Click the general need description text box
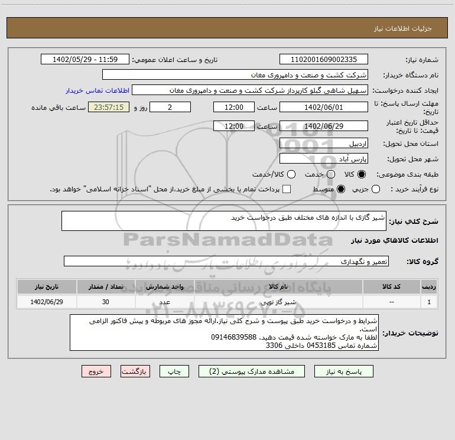This screenshot has height=440, width=455. (x=224, y=221)
